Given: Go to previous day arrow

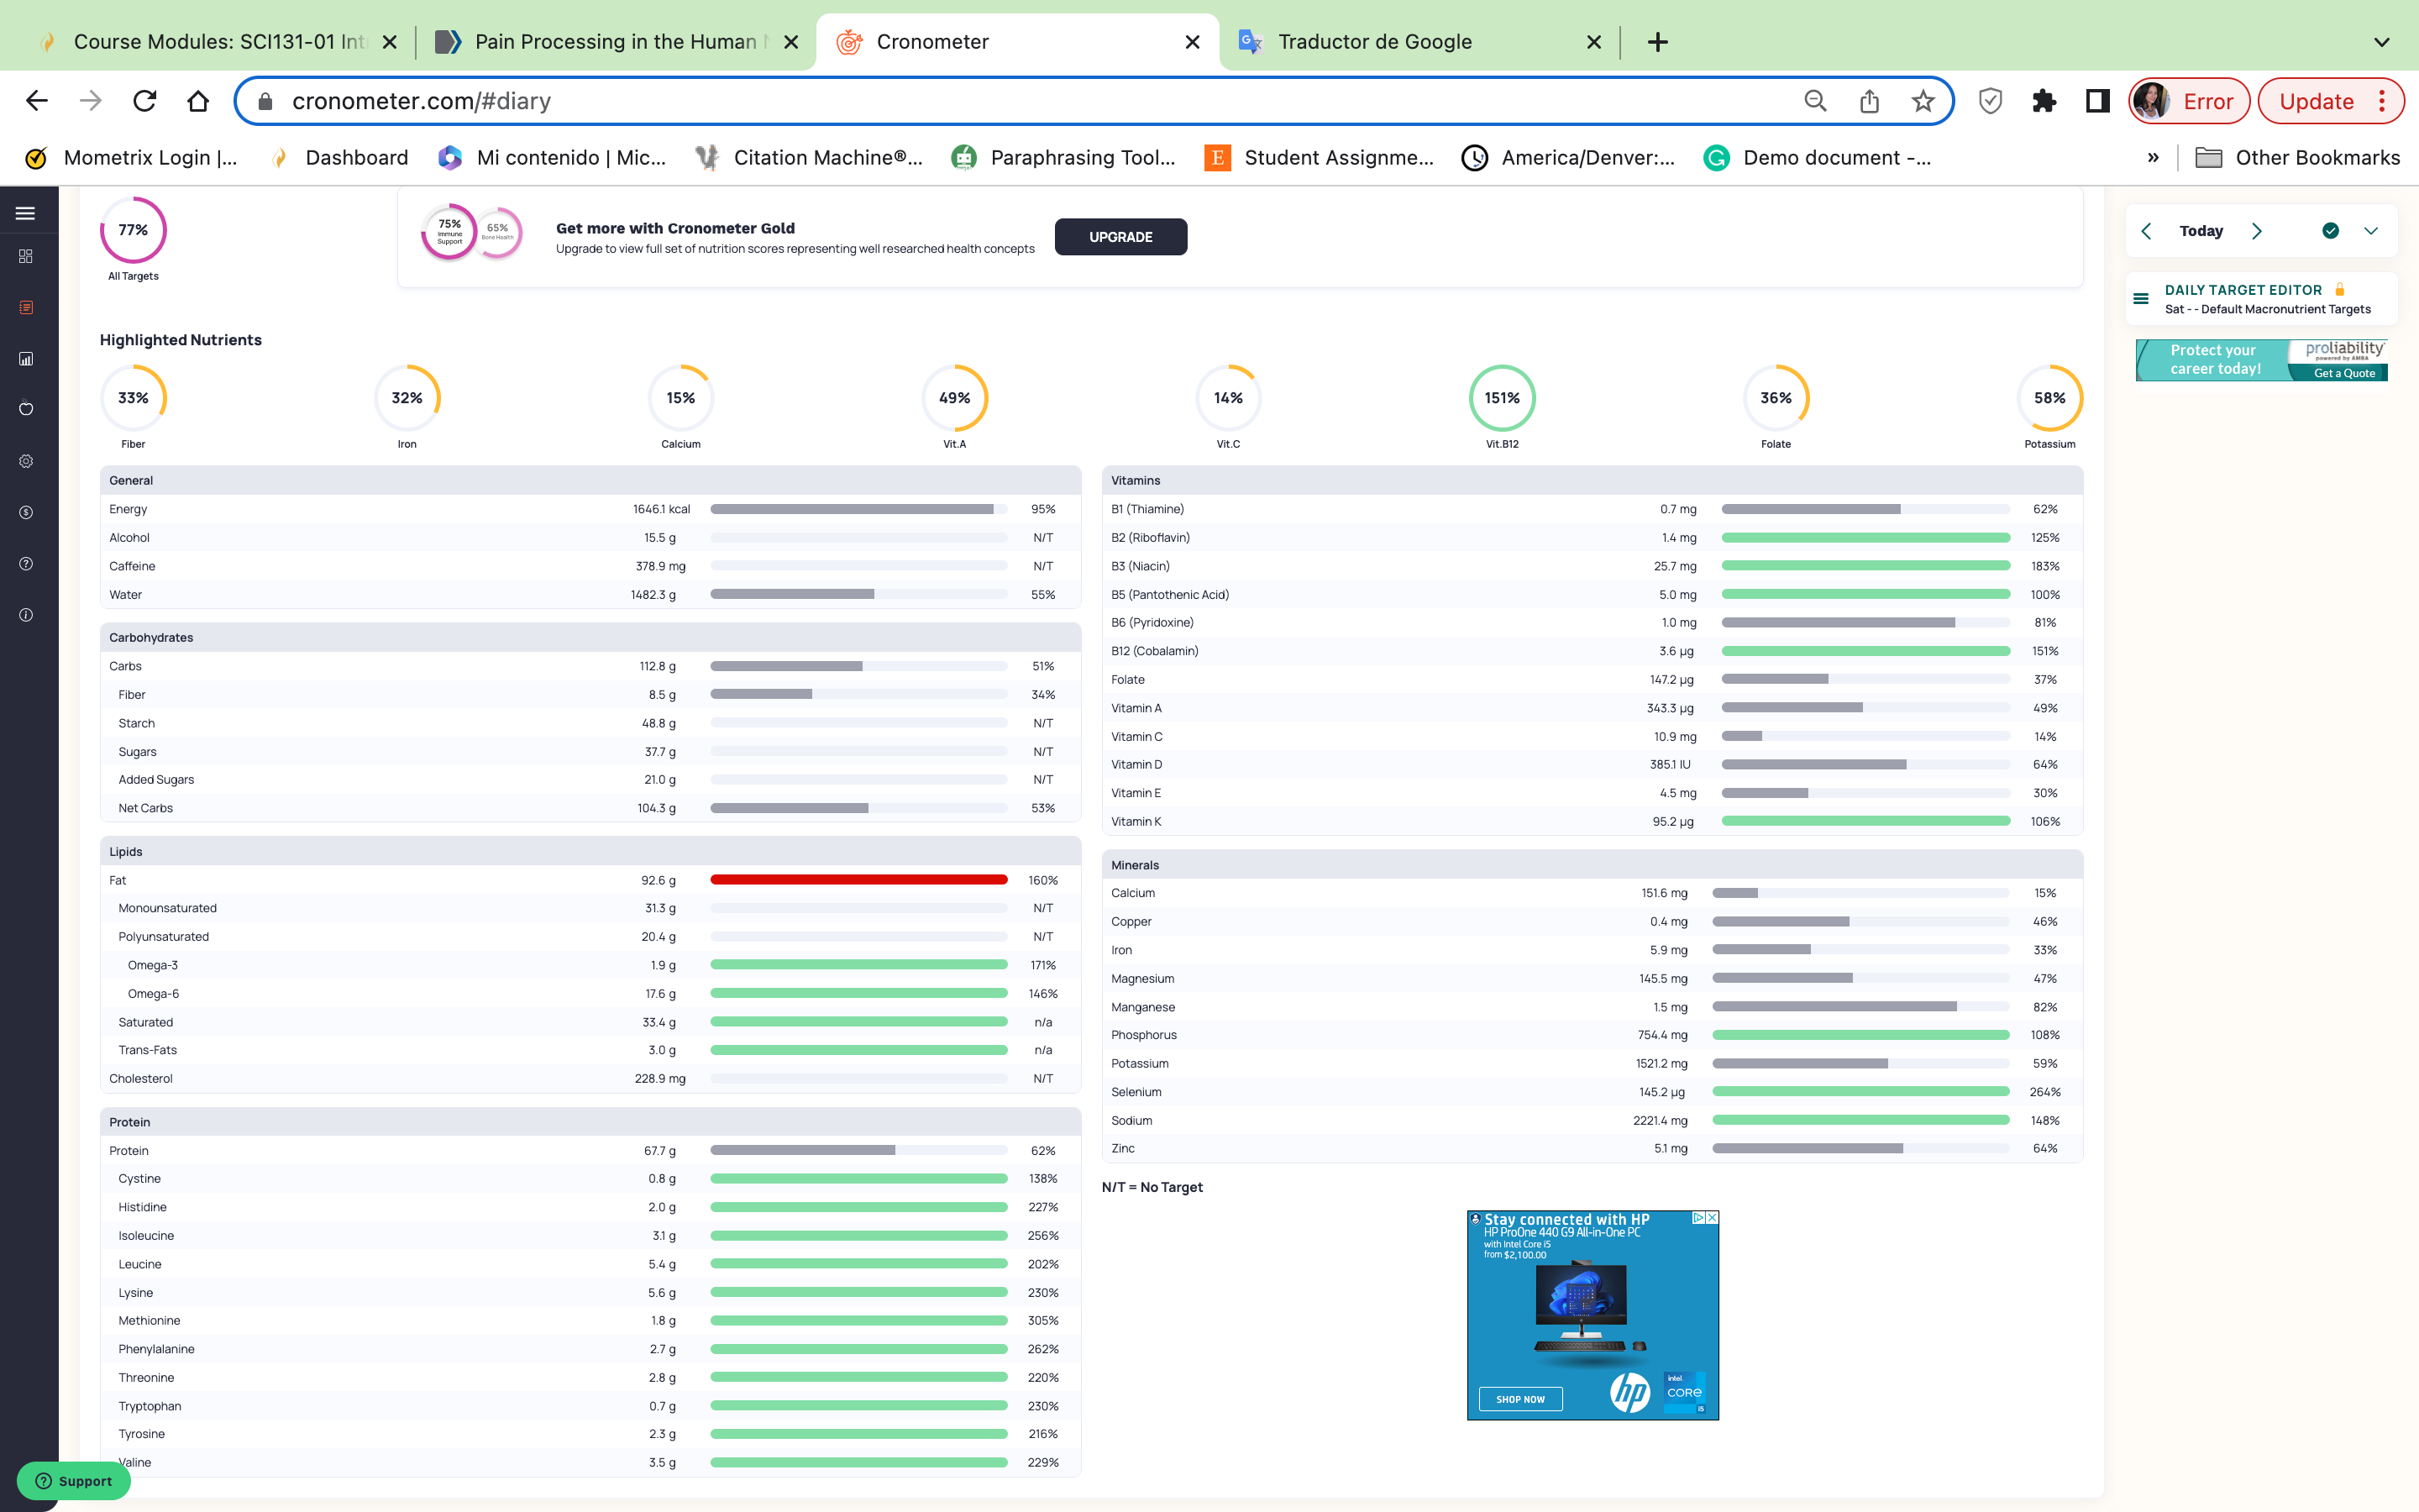Looking at the screenshot, I should pyautogui.click(x=2146, y=231).
